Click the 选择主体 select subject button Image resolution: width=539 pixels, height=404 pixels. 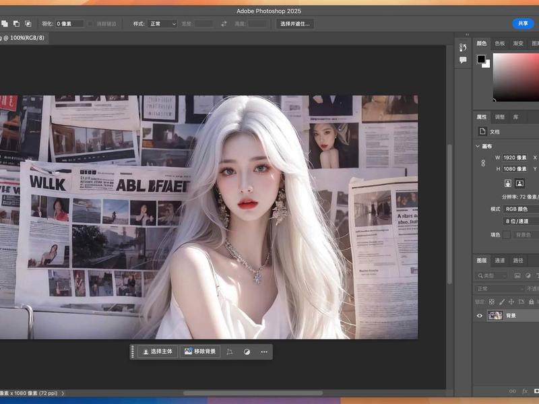click(x=158, y=351)
